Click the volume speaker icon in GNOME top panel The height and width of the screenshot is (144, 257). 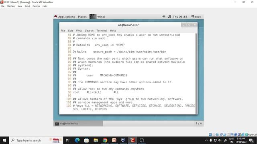[x=163, y=16]
